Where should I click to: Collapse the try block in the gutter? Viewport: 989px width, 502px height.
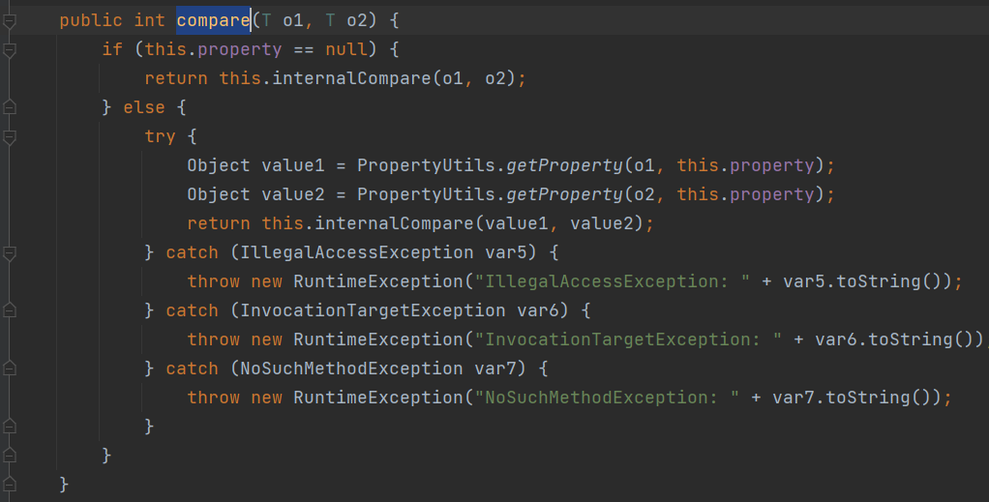pos(10,136)
